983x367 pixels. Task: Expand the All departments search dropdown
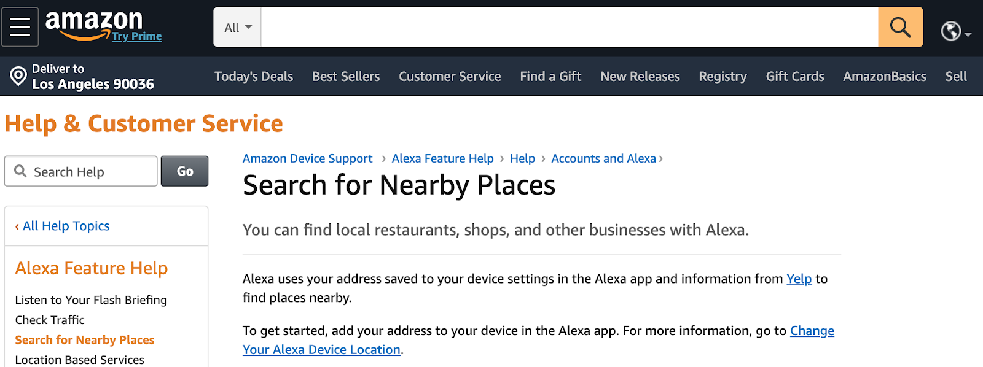point(238,28)
